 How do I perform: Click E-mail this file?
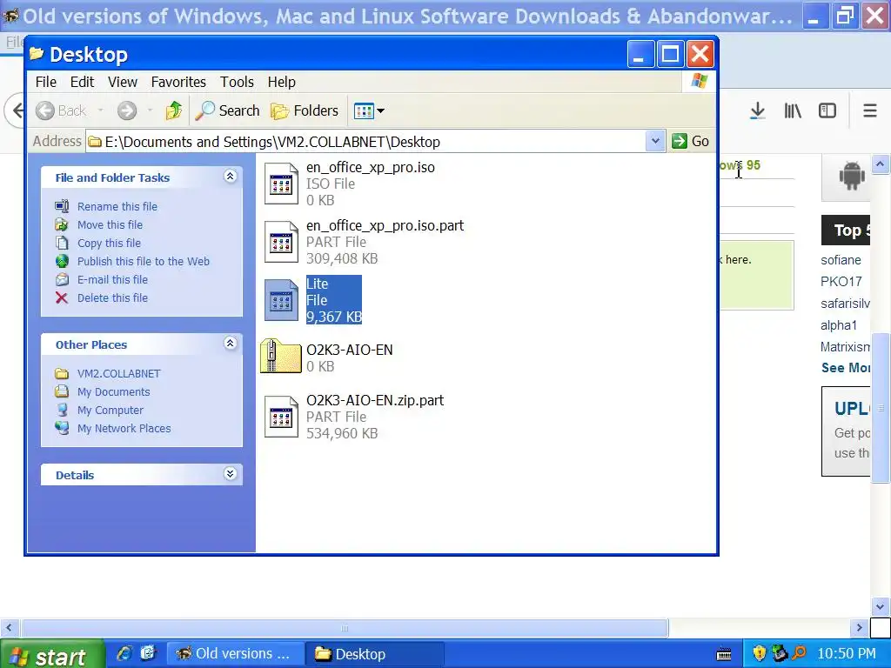(x=112, y=279)
